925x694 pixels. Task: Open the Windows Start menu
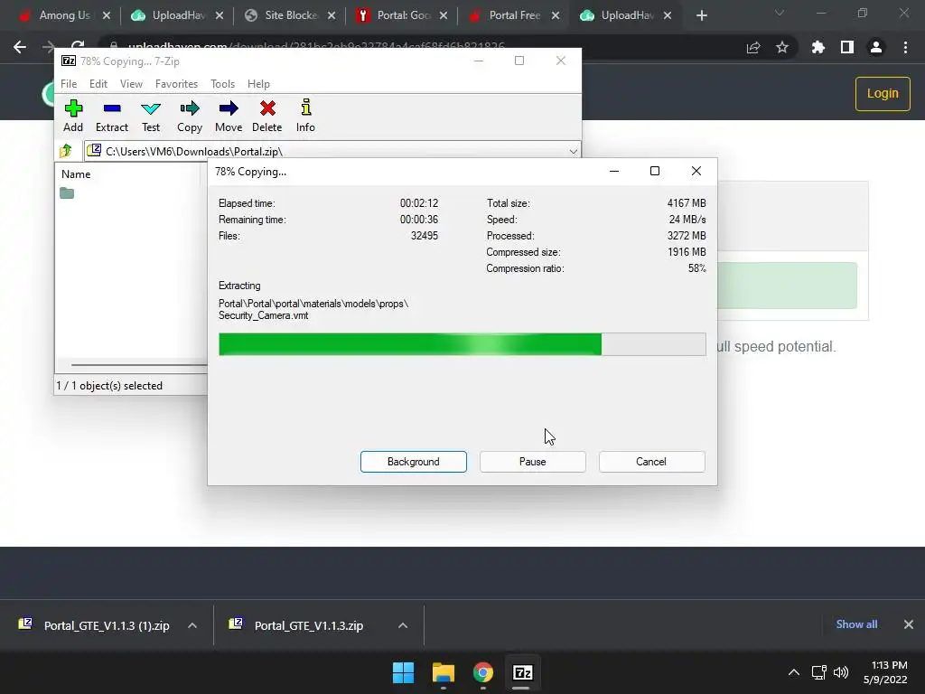[x=404, y=672]
